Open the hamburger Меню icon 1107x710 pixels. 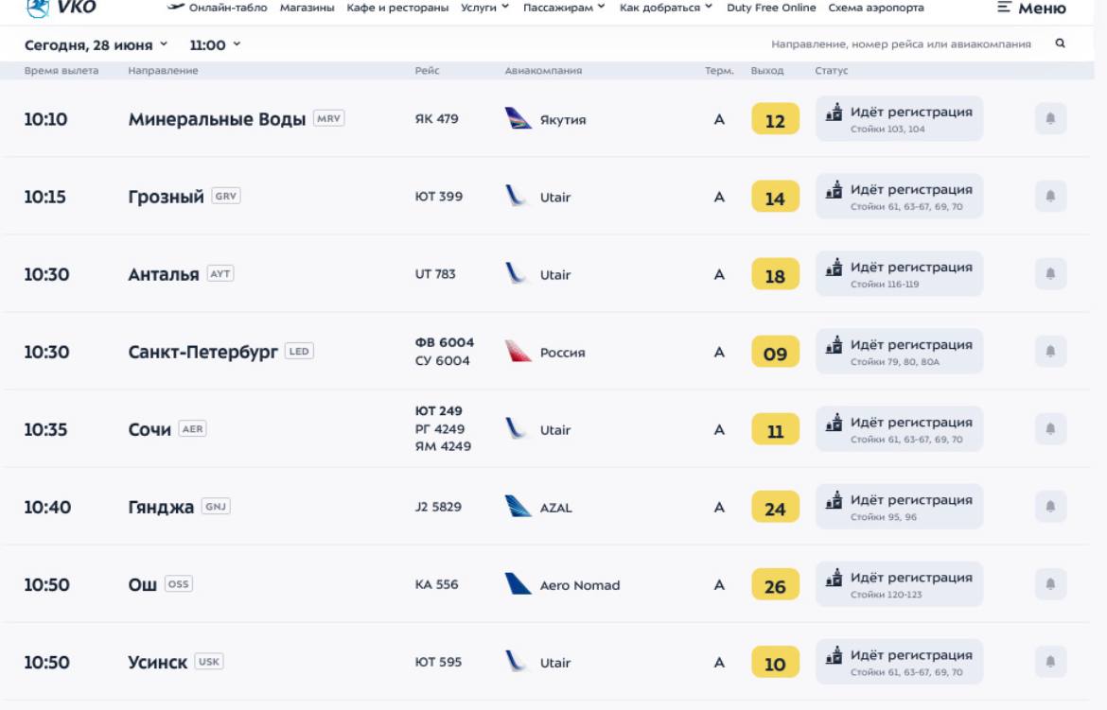point(1005,8)
